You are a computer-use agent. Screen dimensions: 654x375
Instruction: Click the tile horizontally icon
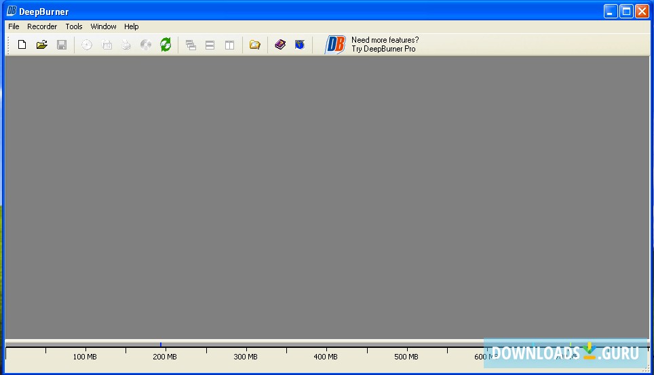pyautogui.click(x=210, y=45)
